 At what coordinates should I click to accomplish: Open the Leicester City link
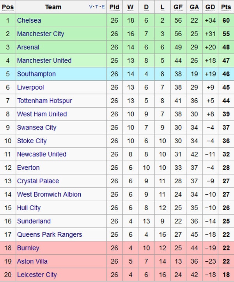pyautogui.click(x=37, y=275)
